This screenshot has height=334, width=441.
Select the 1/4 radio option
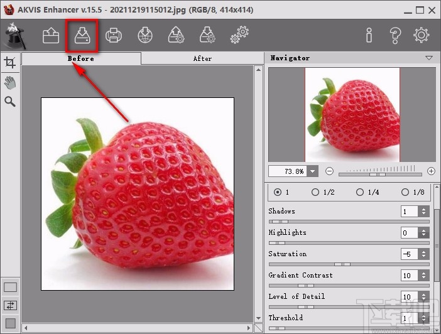click(360, 192)
